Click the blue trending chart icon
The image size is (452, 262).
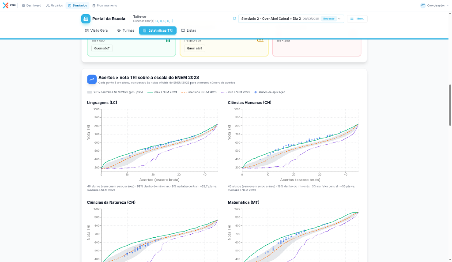(x=92, y=79)
